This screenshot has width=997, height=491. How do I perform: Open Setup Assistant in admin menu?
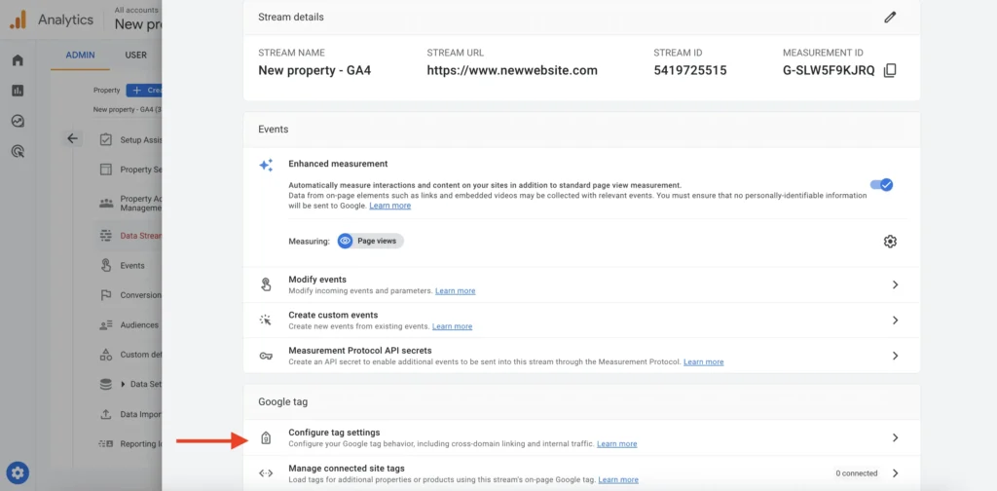(x=141, y=140)
